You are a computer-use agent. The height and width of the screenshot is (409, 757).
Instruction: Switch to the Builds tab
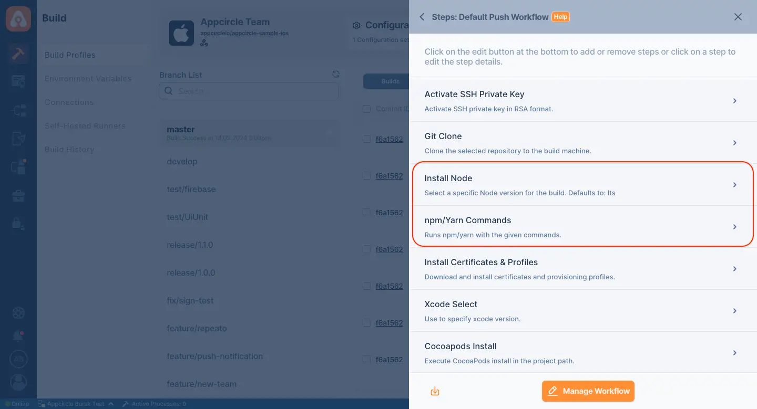pyautogui.click(x=390, y=81)
